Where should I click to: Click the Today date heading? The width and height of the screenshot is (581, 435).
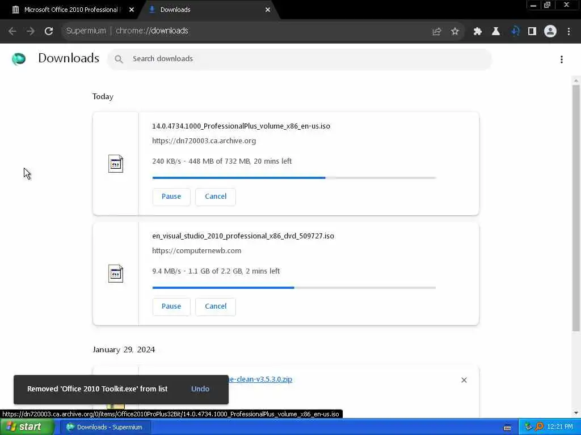click(x=103, y=96)
